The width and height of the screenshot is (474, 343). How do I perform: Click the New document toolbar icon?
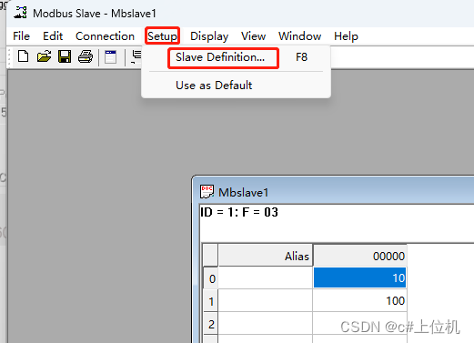23,56
